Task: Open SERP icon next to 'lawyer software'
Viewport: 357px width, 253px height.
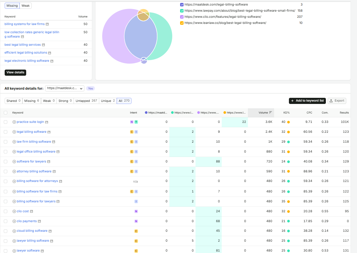Action: point(42,251)
